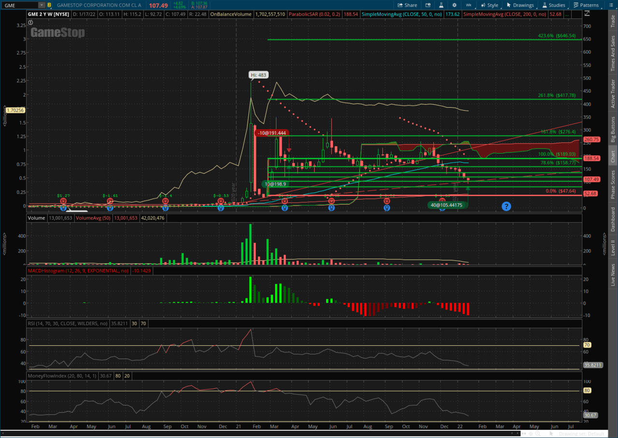Click the GME 2 Y W [NYSE] chart label
The width and height of the screenshot is (618, 438).
pos(48,14)
